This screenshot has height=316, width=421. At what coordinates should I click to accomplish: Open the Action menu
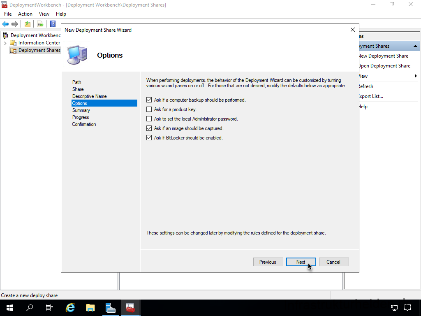(25, 14)
